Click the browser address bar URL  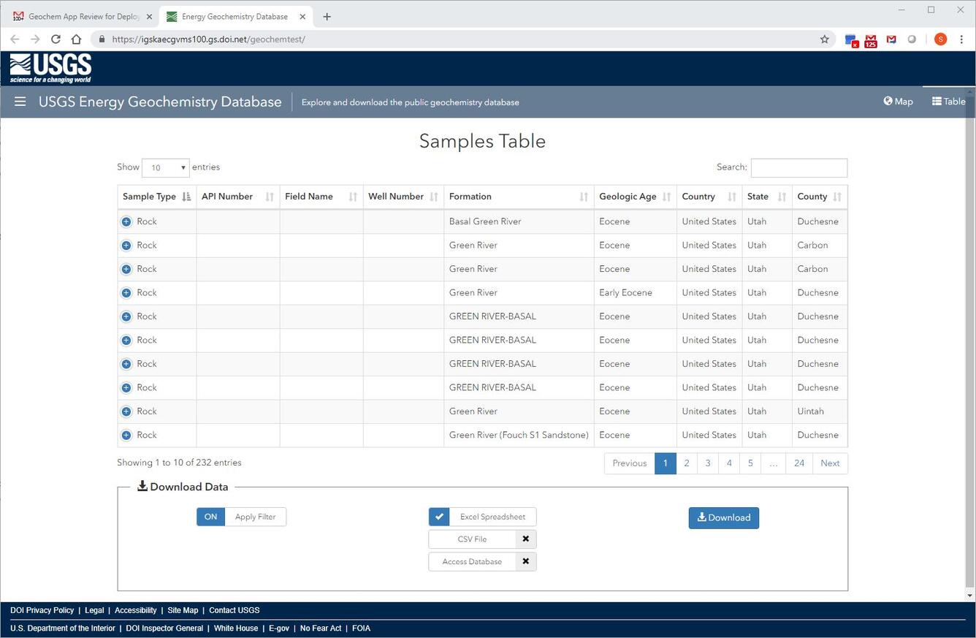(208, 39)
